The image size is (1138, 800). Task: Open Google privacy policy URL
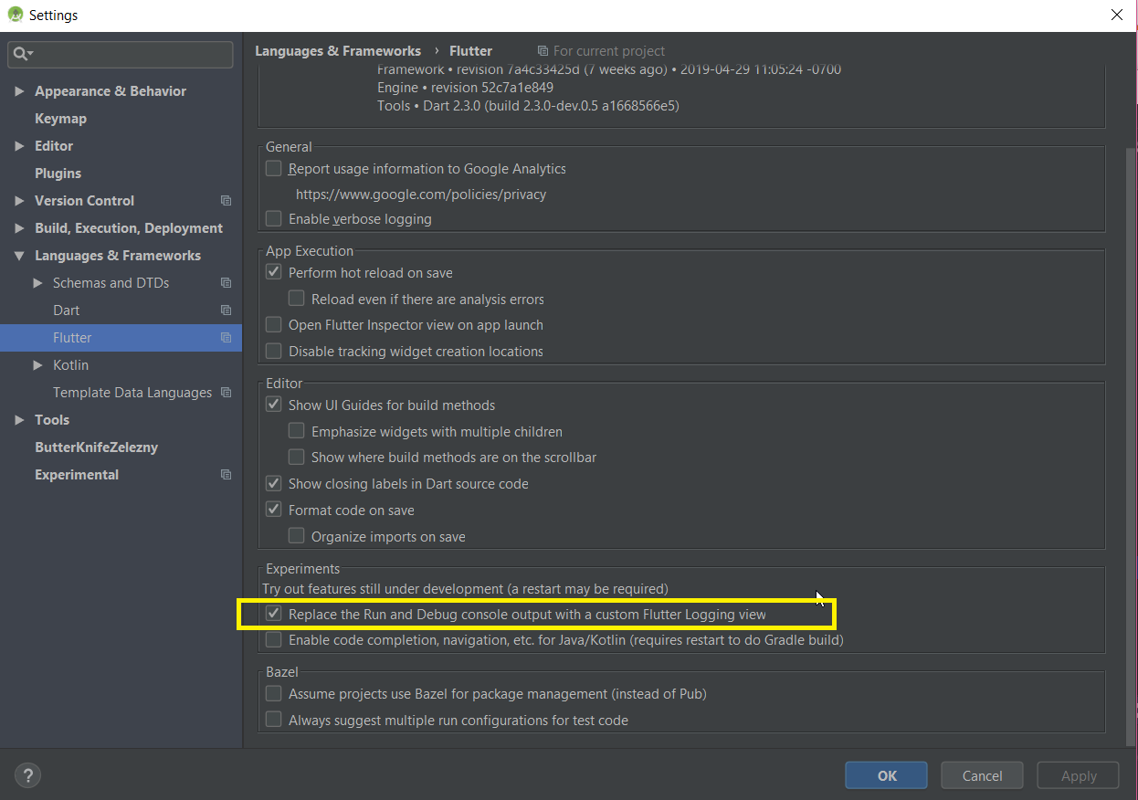point(421,195)
